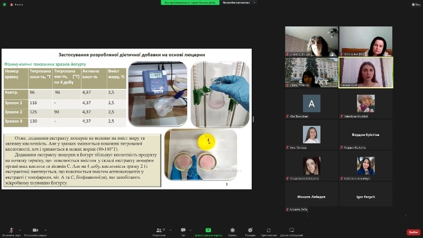Click the muted mic icon on Кордон Крістіна tile

tap(342, 148)
